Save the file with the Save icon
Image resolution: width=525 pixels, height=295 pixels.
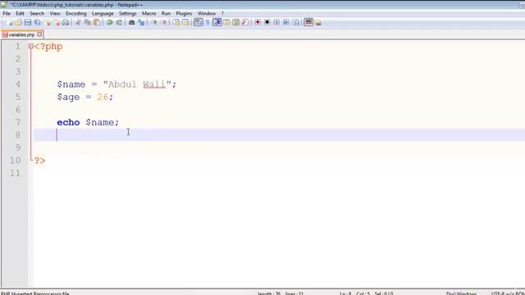click(28, 22)
